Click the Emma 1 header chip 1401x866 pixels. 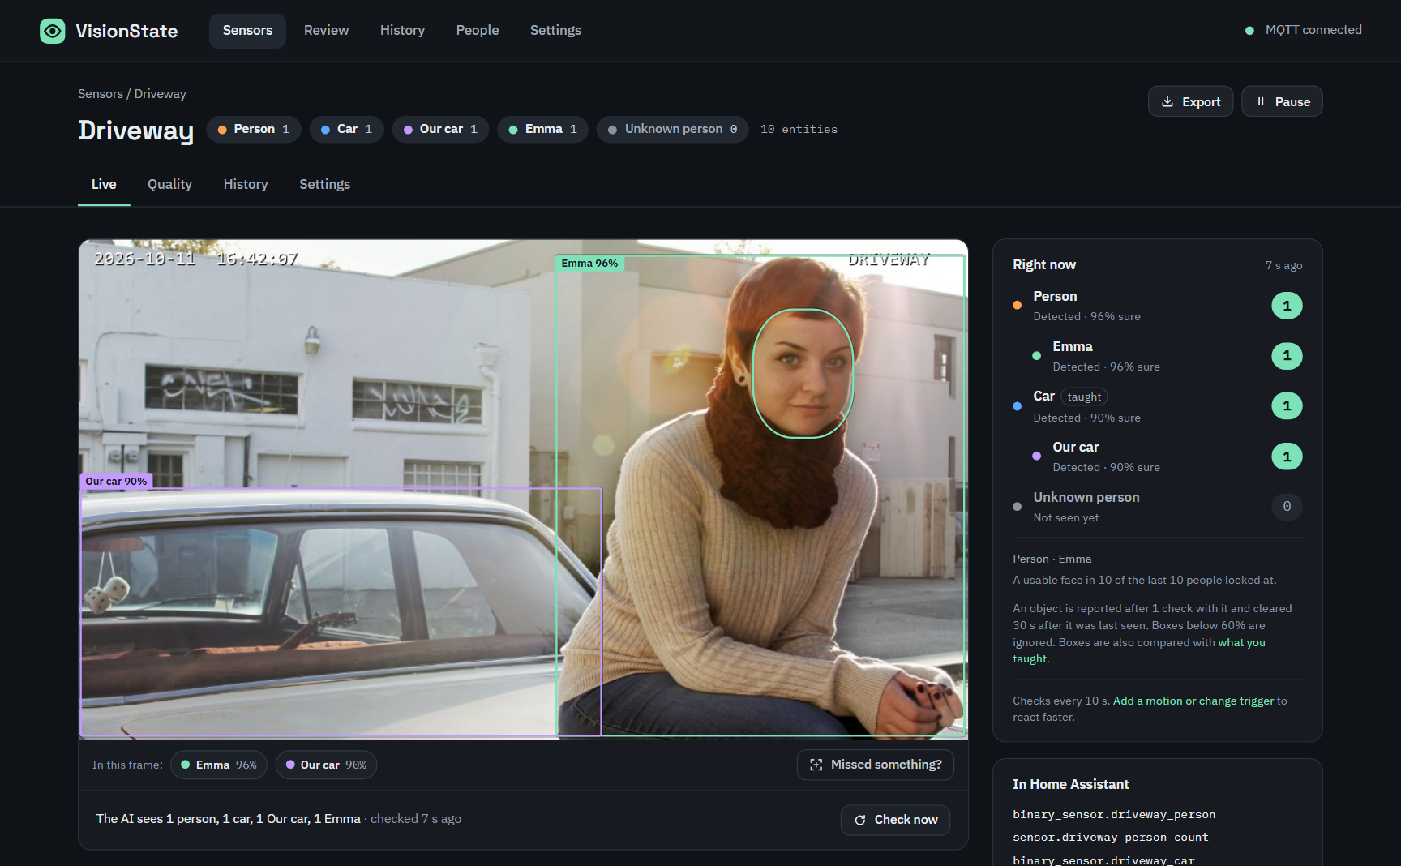coord(542,129)
